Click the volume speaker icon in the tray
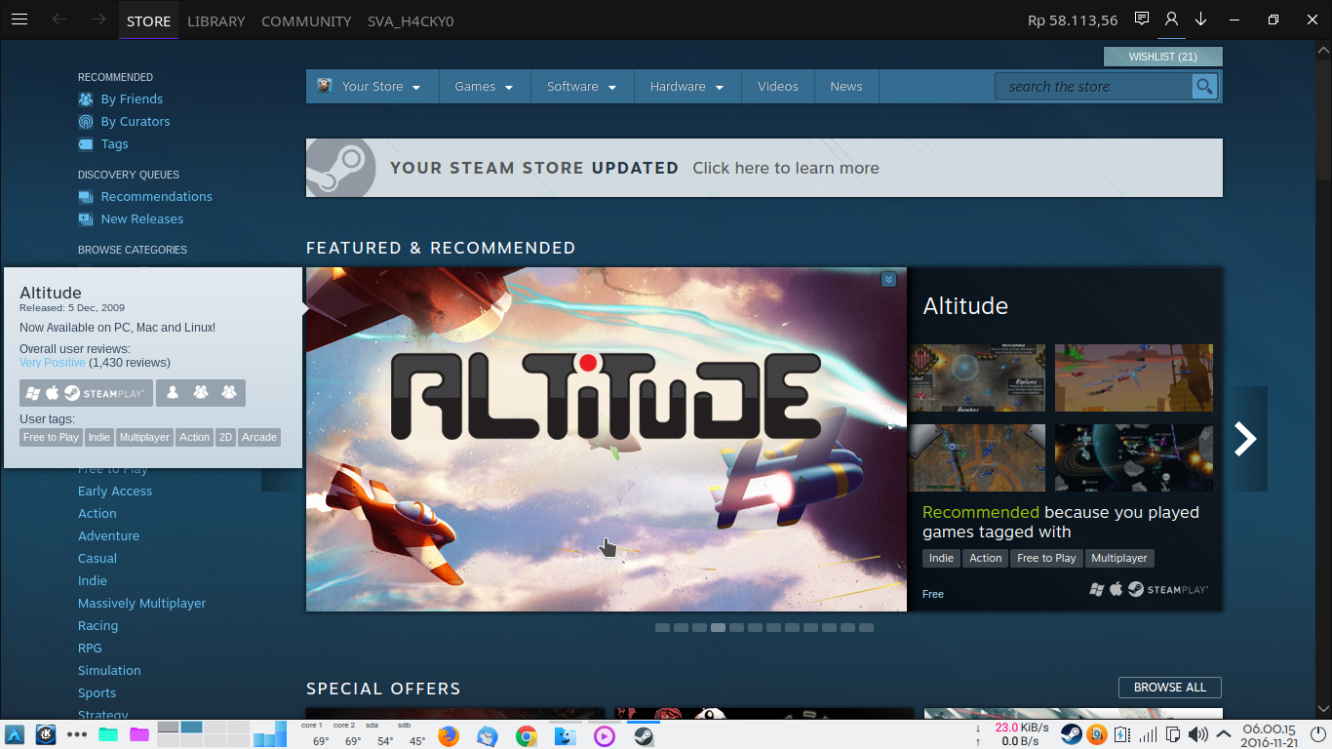The height and width of the screenshot is (749, 1332). pyautogui.click(x=1198, y=734)
